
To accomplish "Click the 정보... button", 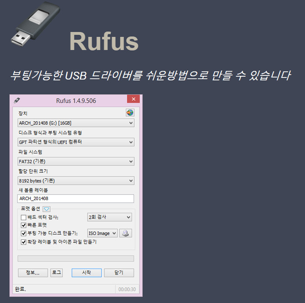I will (33, 273).
